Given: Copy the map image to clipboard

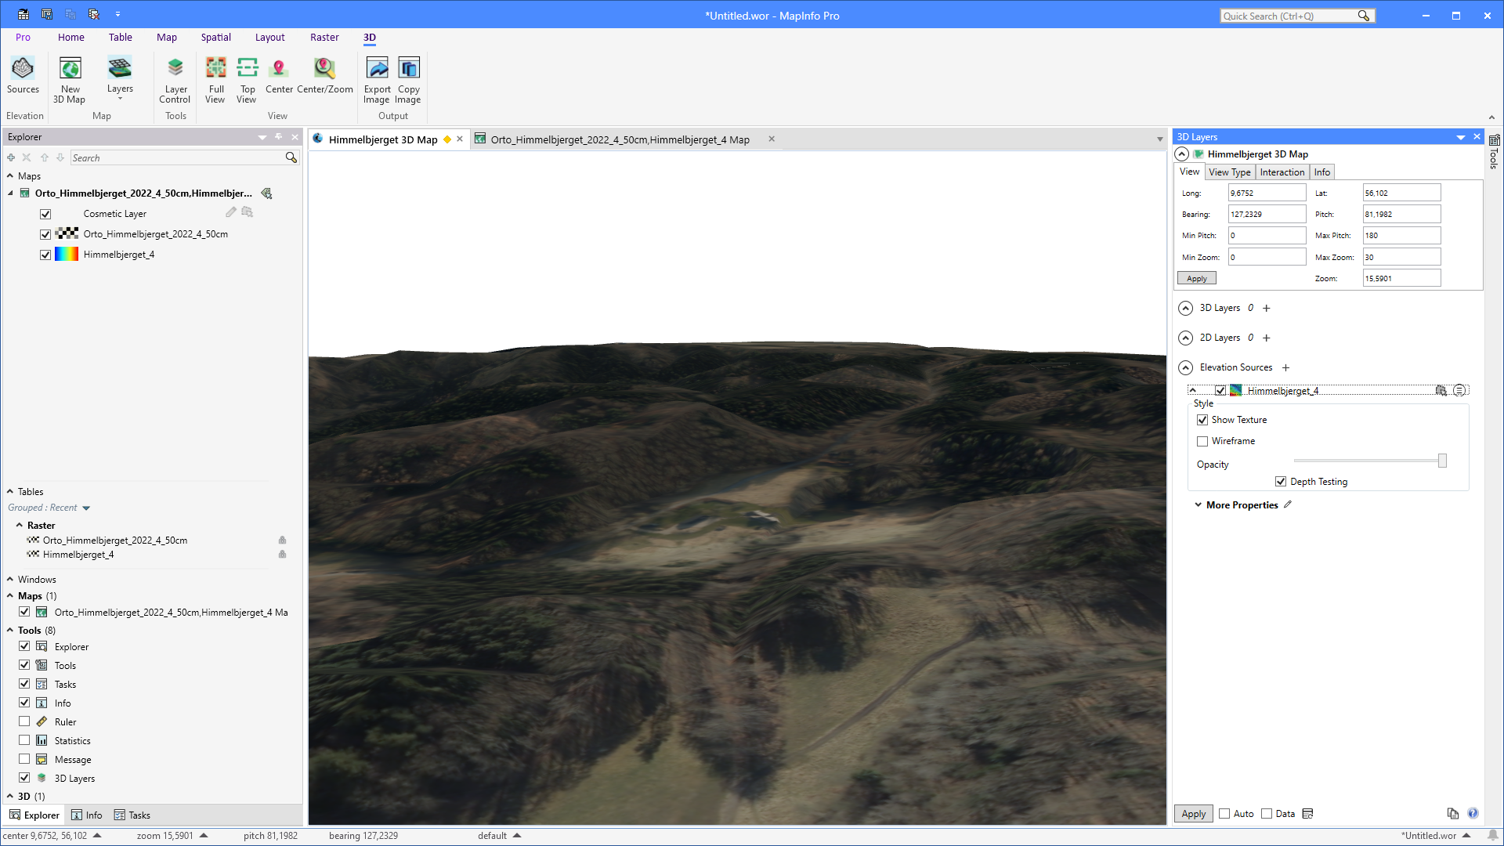Looking at the screenshot, I should pyautogui.click(x=408, y=78).
